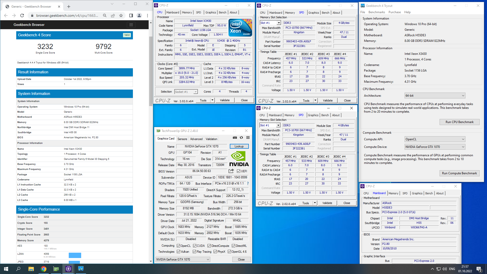Click the Chrome back arrow
The width and height of the screenshot is (487, 274).
(6, 15)
